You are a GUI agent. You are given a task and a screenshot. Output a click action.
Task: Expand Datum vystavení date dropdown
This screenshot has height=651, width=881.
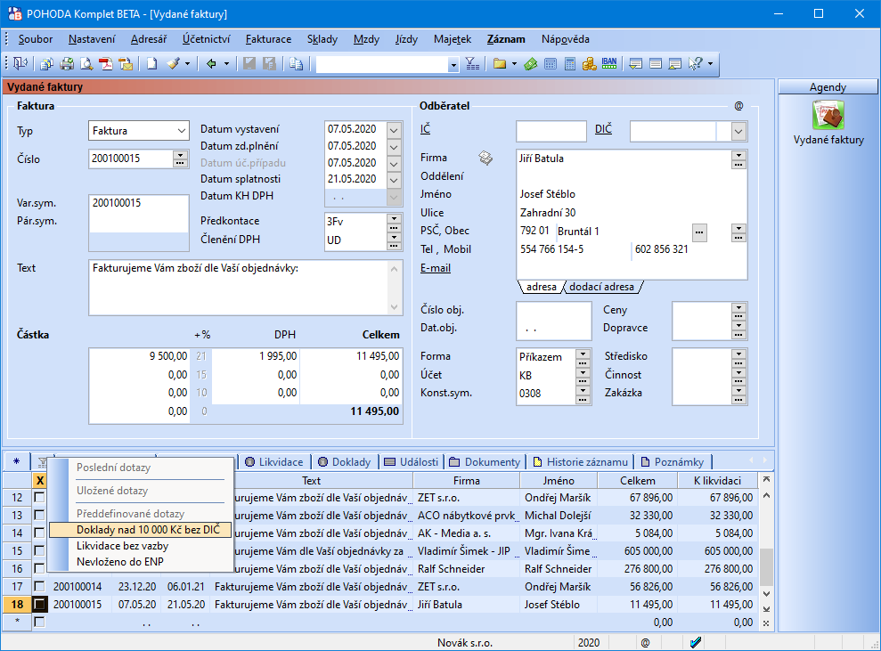point(394,130)
